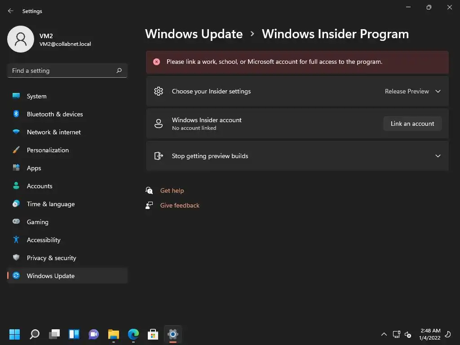Screen dimensions: 460x345
Task: Open the clock showing 2:48 AM
Action: coord(430,334)
